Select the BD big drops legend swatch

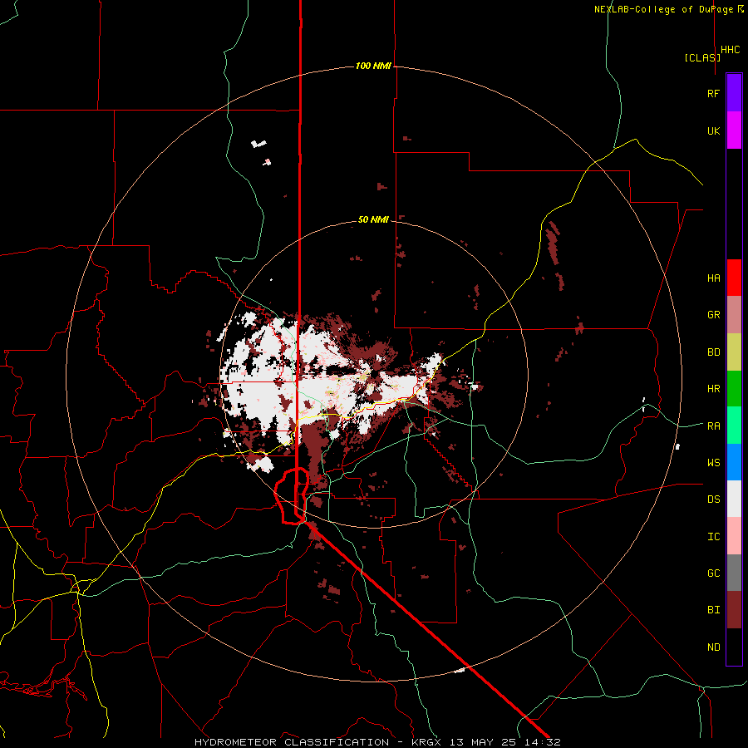(734, 352)
